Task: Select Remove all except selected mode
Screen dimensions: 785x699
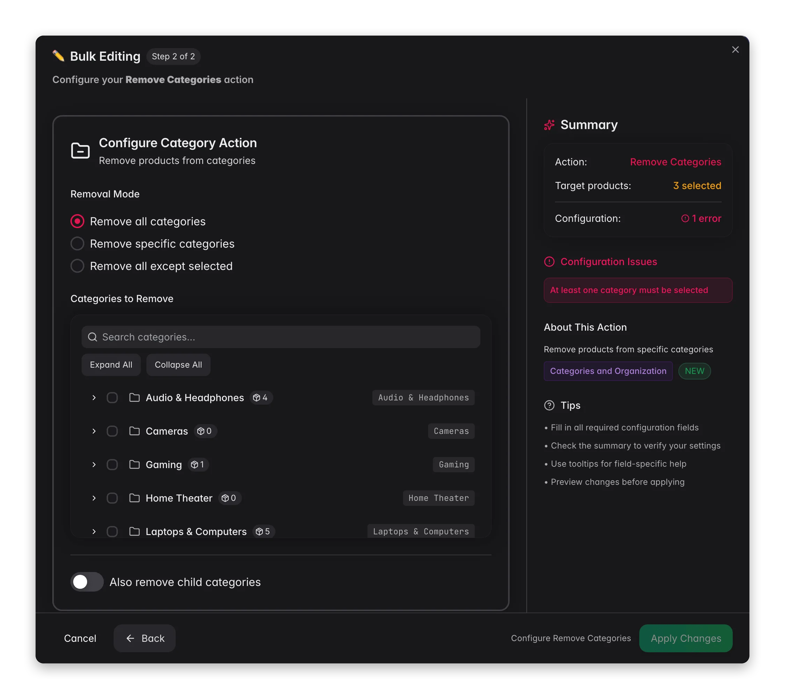Action: 77,266
